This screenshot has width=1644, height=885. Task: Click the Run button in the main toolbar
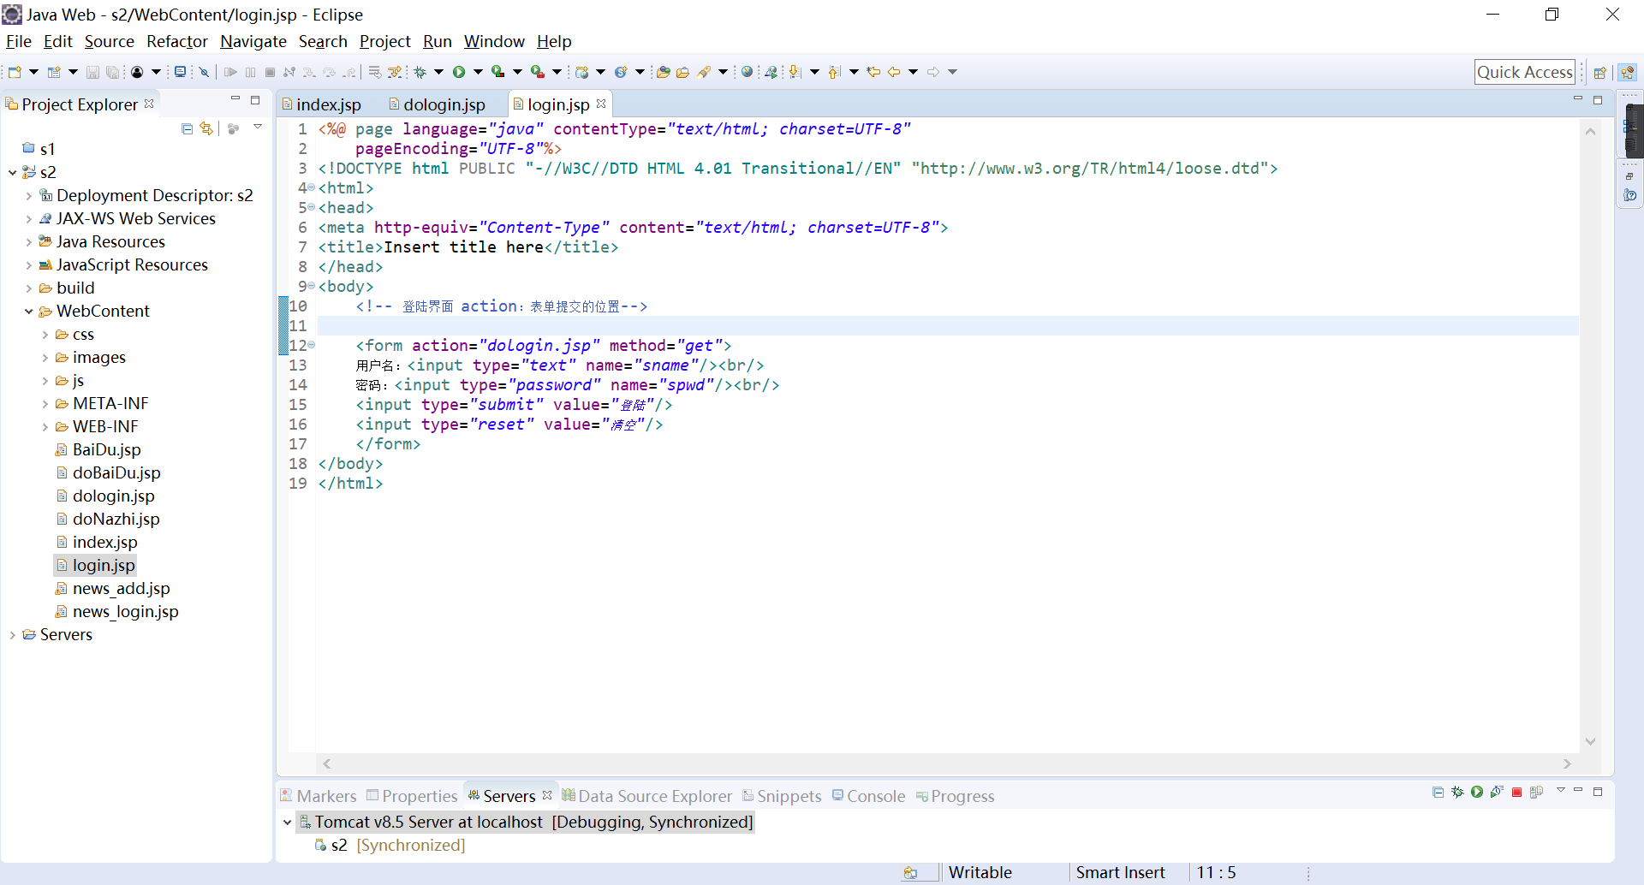click(x=460, y=72)
